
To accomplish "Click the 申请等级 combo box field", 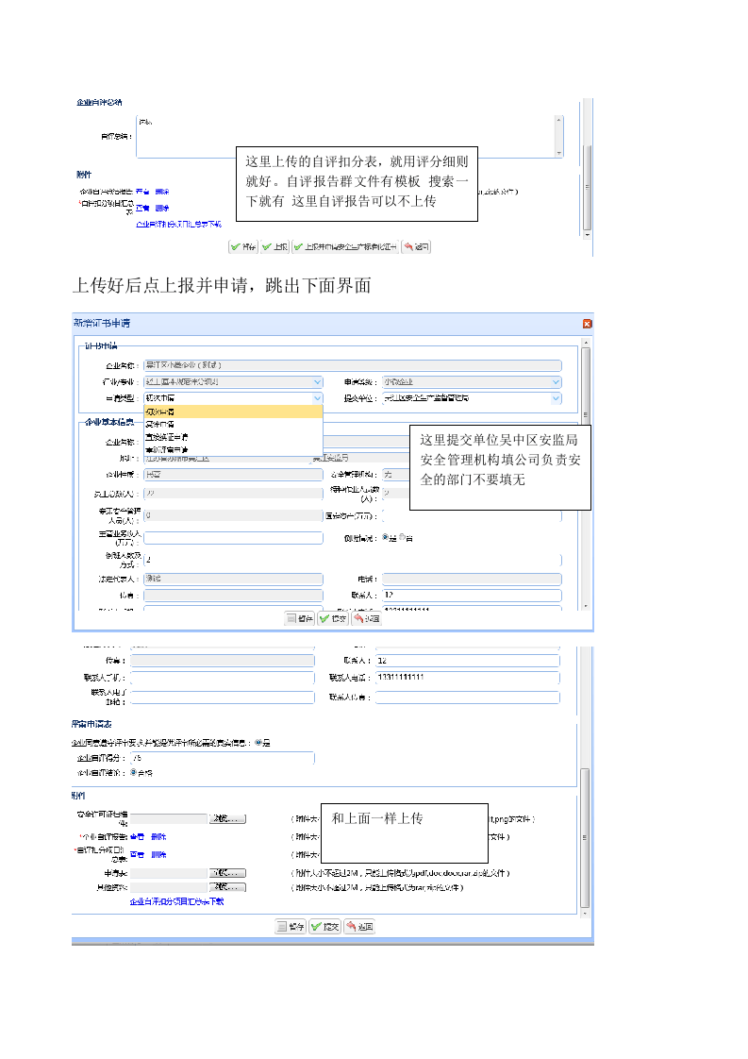I will (472, 382).
